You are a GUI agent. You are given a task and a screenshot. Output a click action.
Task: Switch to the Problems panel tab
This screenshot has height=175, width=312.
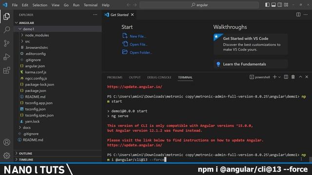(x=115, y=77)
